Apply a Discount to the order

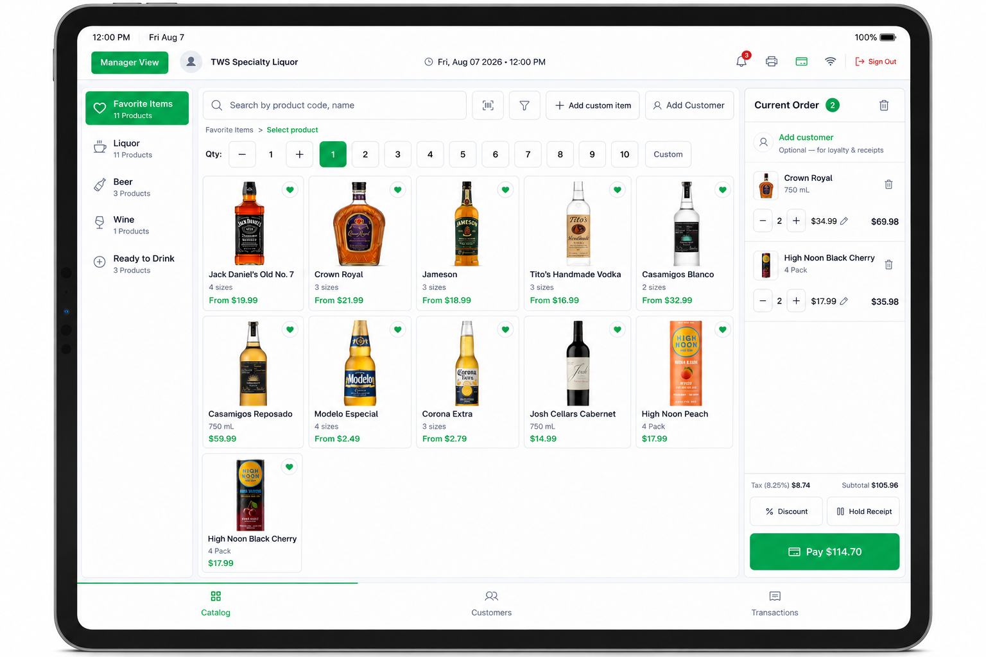pyautogui.click(x=786, y=511)
